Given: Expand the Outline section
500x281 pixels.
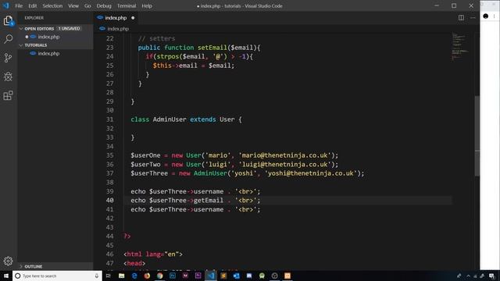Looking at the screenshot, I should [x=33, y=266].
